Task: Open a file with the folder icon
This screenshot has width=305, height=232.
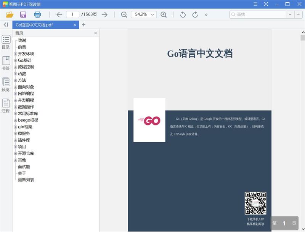Action: pos(10,14)
